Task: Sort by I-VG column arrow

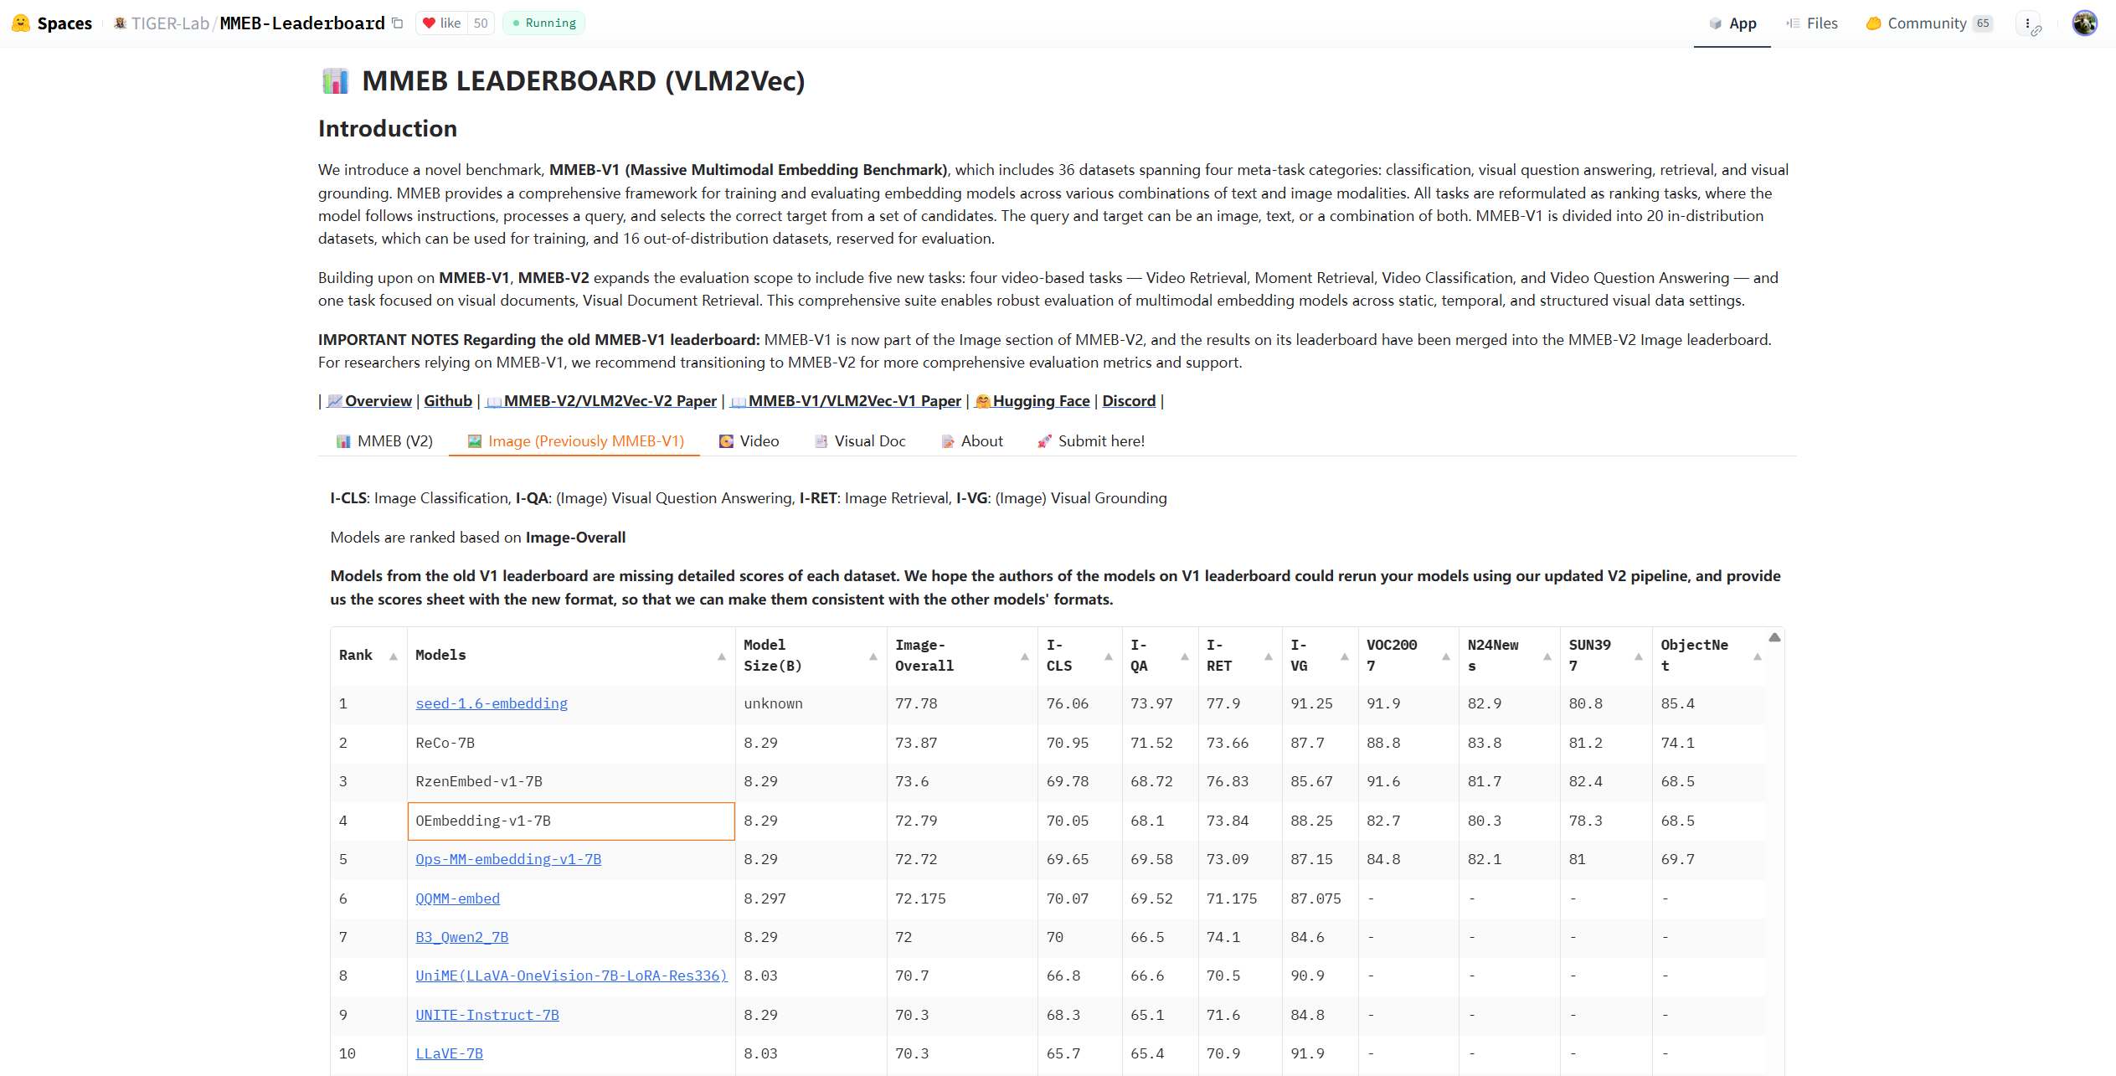Action: coord(1344,656)
